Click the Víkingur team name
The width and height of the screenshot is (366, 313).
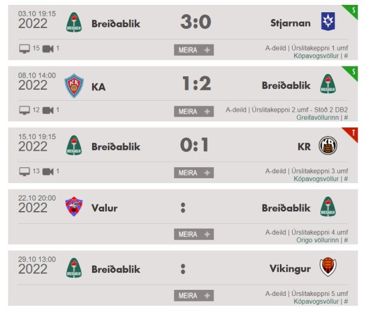pyautogui.click(x=290, y=268)
